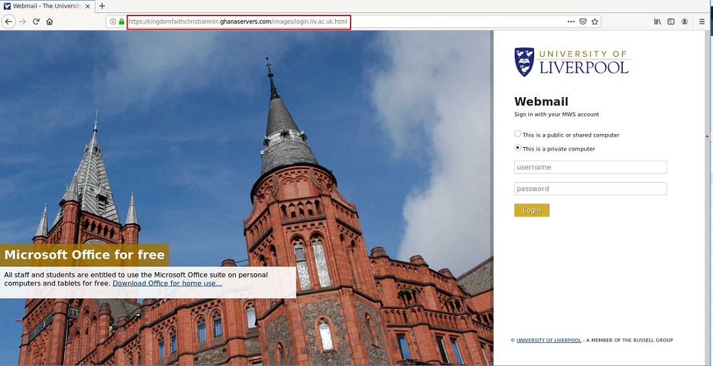Image resolution: width=713 pixels, height=366 pixels.
Task: Select the Webmail - The University tab
Action: 47,6
